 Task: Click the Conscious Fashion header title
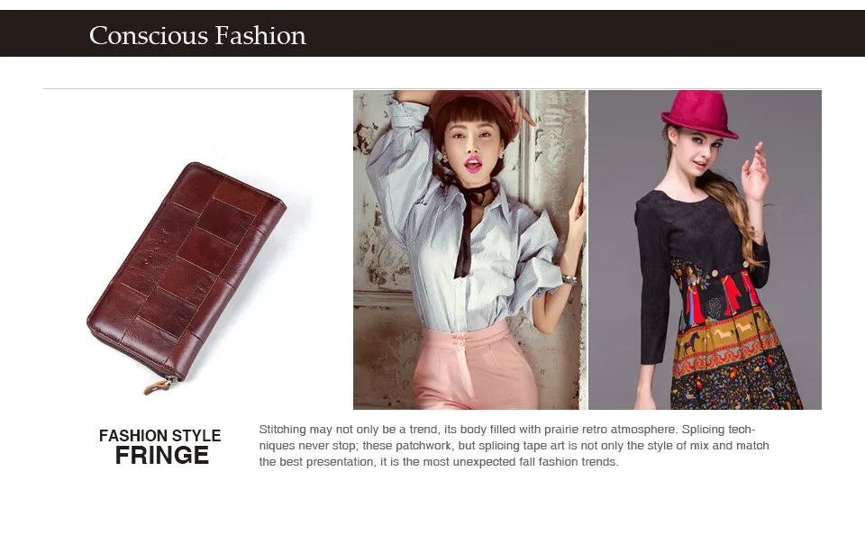click(x=197, y=35)
